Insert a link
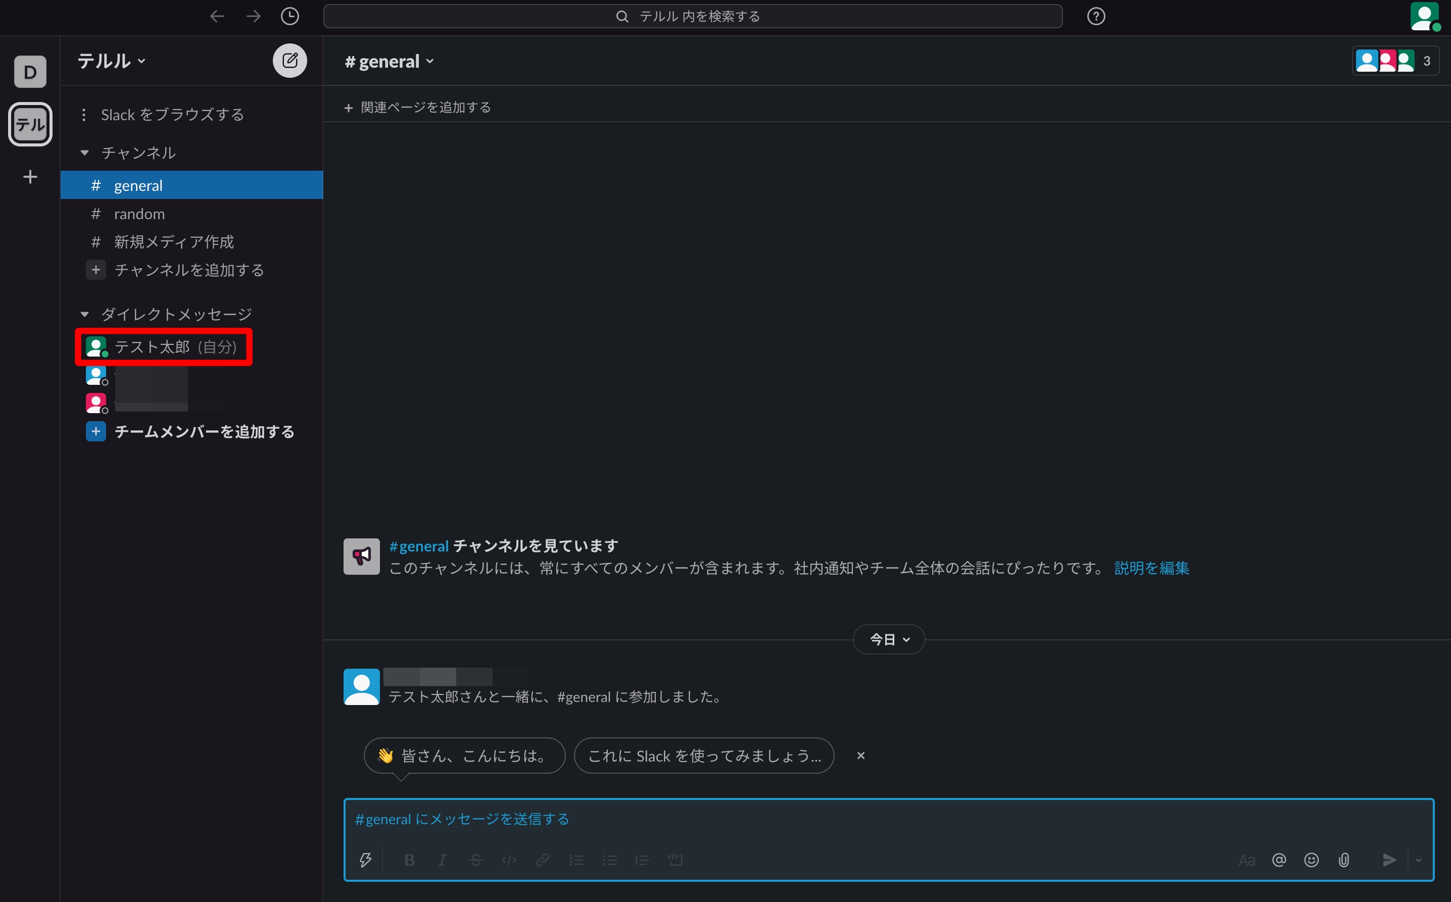Image resolution: width=1451 pixels, height=902 pixels. [542, 860]
